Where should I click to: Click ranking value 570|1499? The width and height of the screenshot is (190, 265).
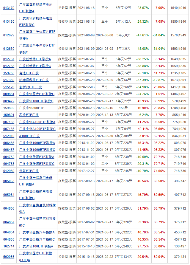179,101
